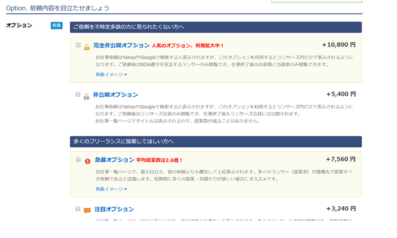Screen dimensions: 397x238
Task: Click the Option. 依頼内容を目立たせましょう heading
Action: (x=58, y=8)
